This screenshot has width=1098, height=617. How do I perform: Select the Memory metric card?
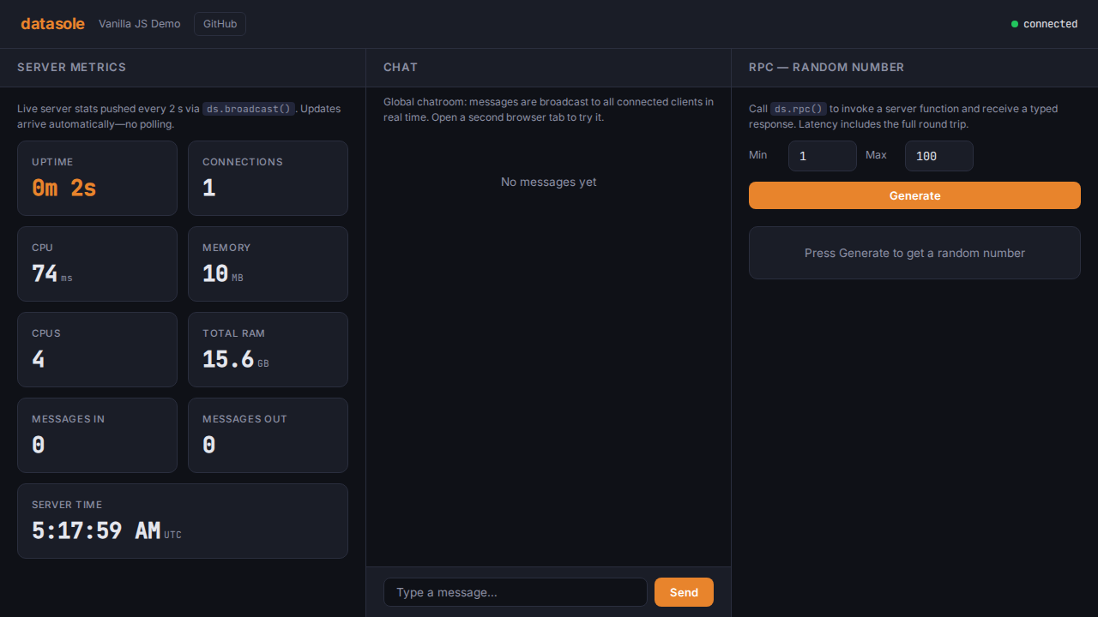(x=268, y=264)
